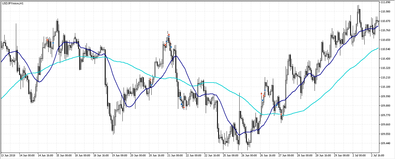Select the 110.870 price axis value

[386, 21]
